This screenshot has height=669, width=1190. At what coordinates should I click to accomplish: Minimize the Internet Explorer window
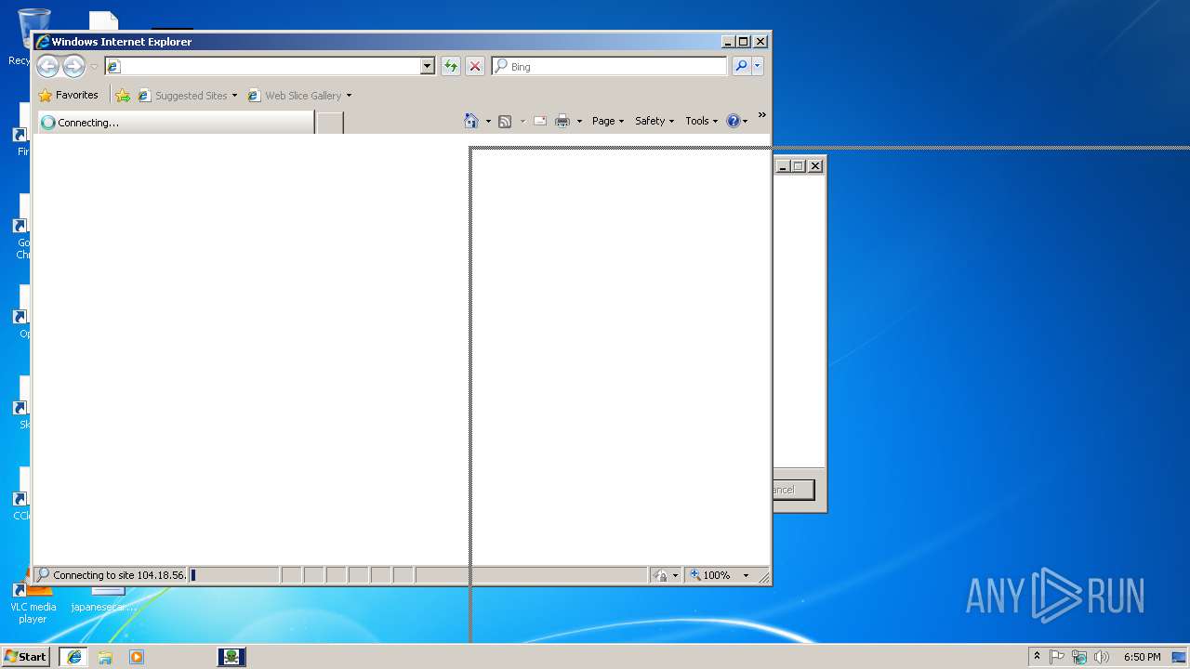tap(728, 41)
